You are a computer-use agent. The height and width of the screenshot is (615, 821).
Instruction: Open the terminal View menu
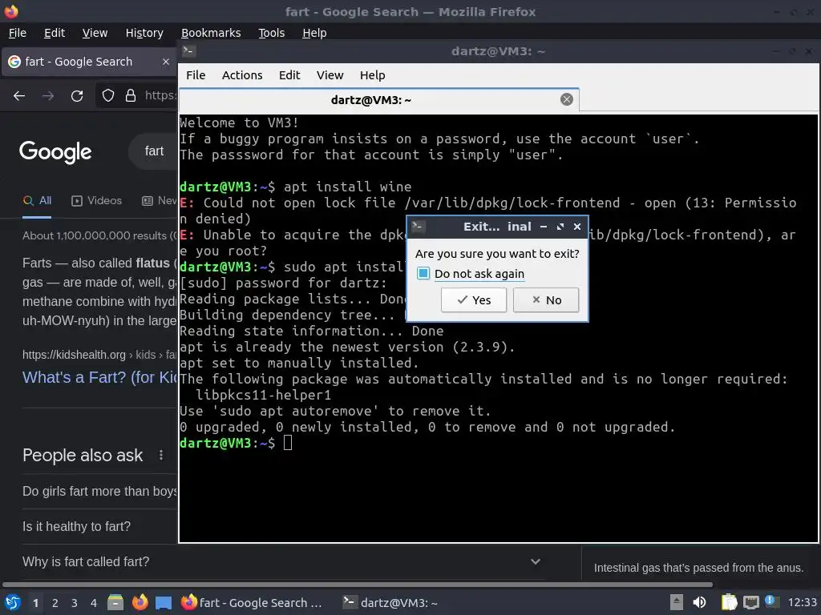[x=330, y=75]
